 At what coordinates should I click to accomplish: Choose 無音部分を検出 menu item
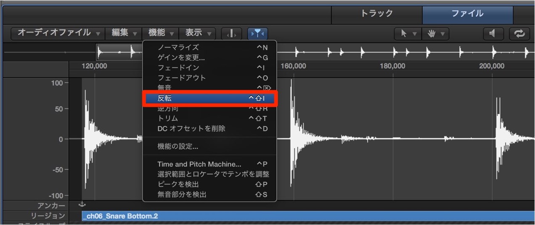tap(209, 194)
